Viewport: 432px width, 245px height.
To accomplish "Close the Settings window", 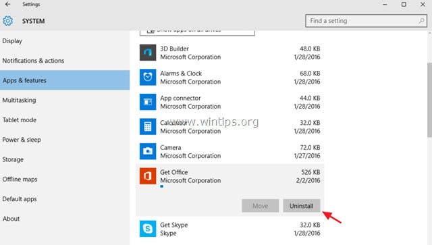I will (x=423, y=5).
